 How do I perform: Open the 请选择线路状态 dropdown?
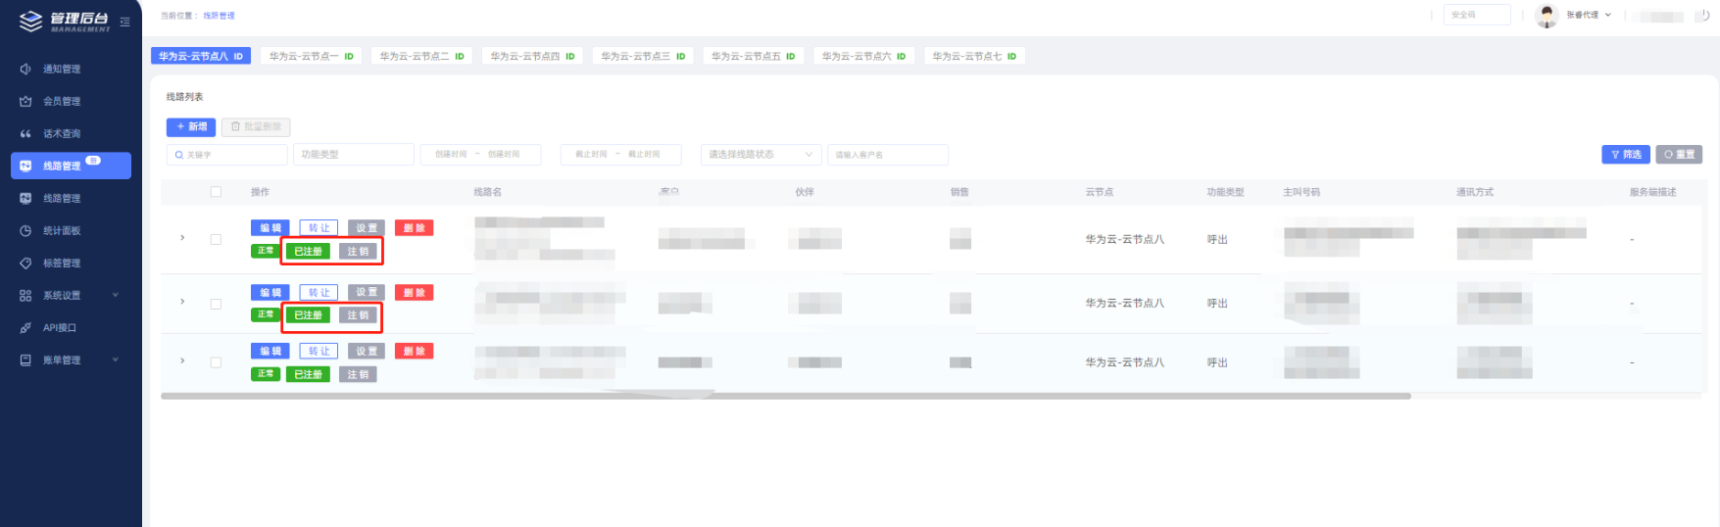click(x=761, y=155)
